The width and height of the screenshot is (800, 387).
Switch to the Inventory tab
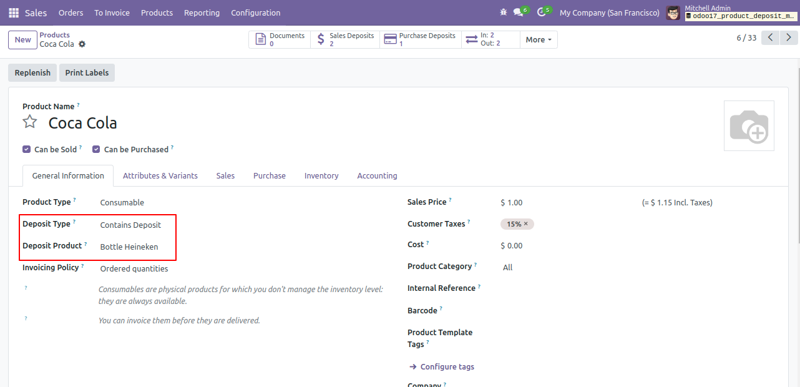(x=321, y=175)
